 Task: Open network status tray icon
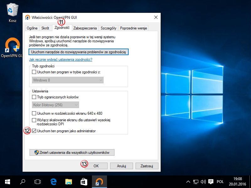tap(195, 182)
